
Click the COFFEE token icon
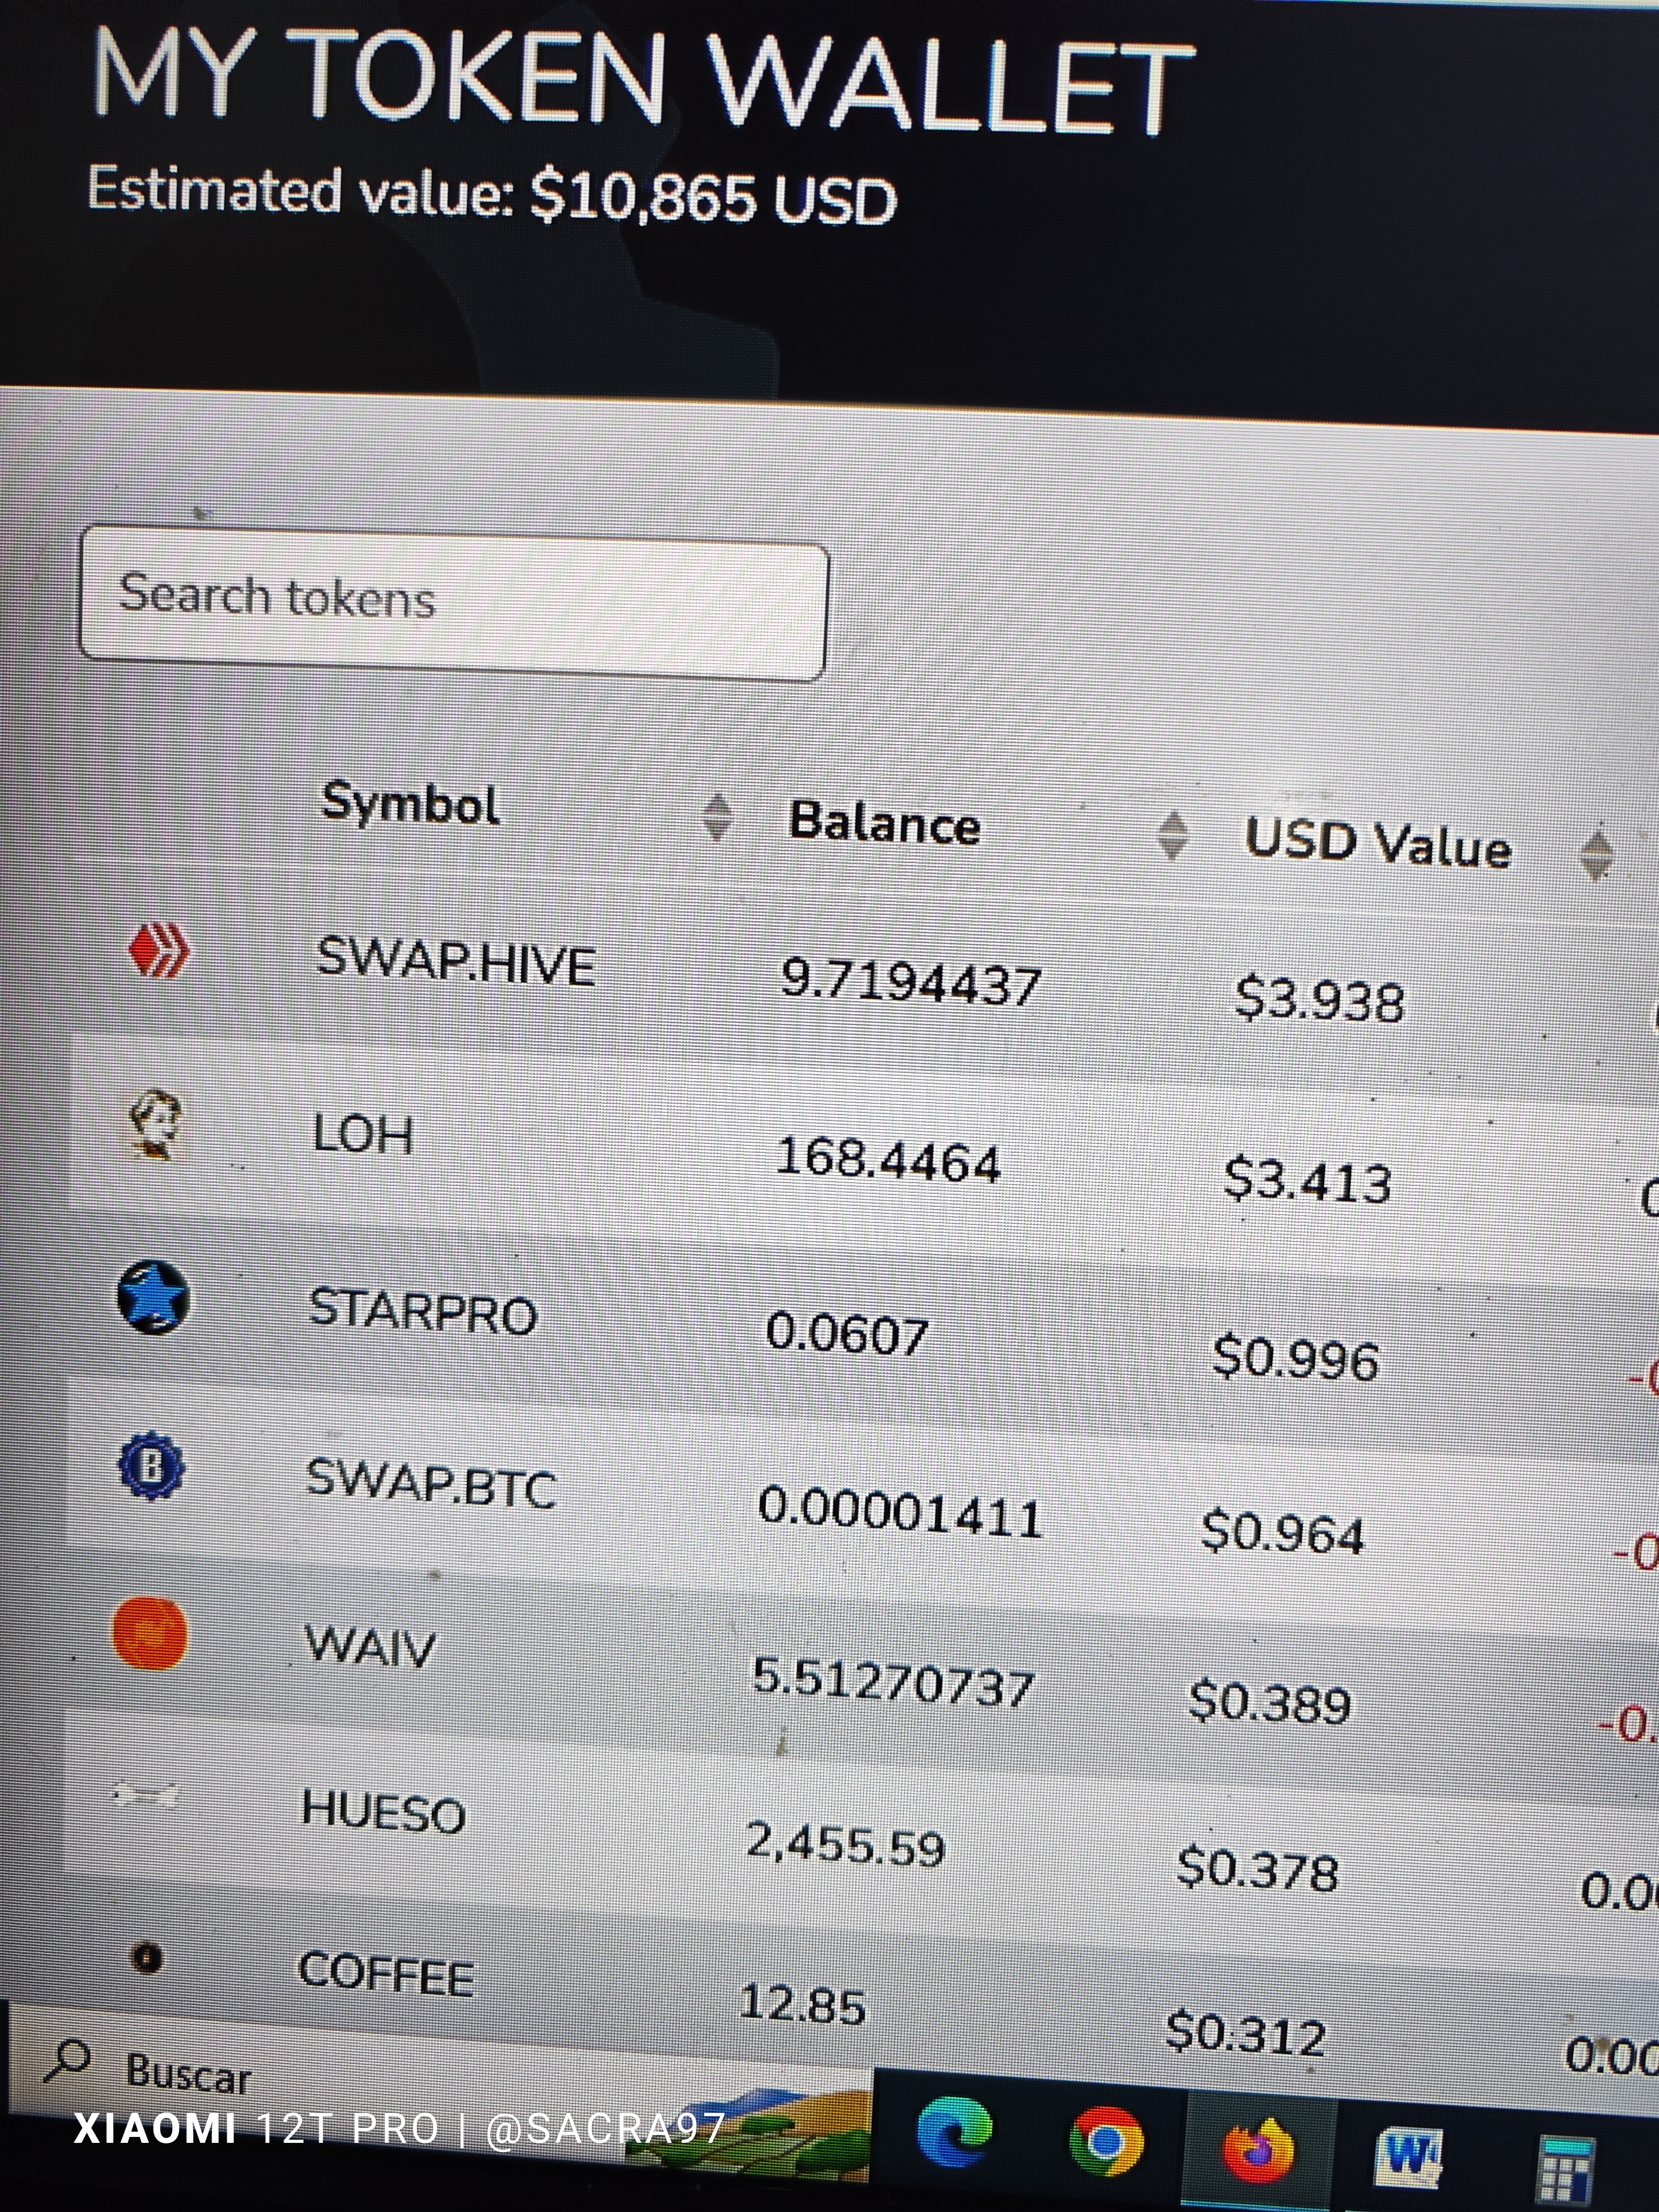pos(147,1956)
